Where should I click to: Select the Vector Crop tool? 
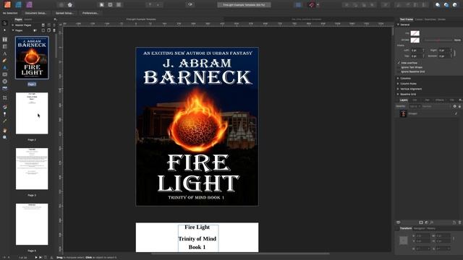coord(5,97)
